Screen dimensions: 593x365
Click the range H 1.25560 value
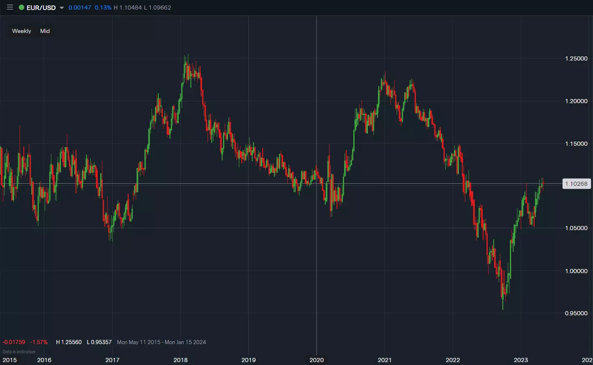[69, 342]
